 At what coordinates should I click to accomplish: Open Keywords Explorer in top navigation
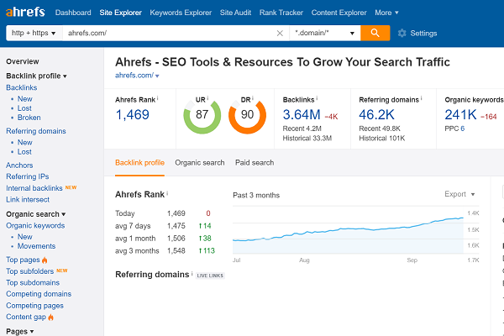181,13
